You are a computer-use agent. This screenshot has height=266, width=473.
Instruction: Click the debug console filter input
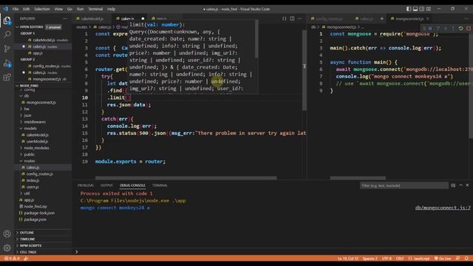[x=404, y=185]
